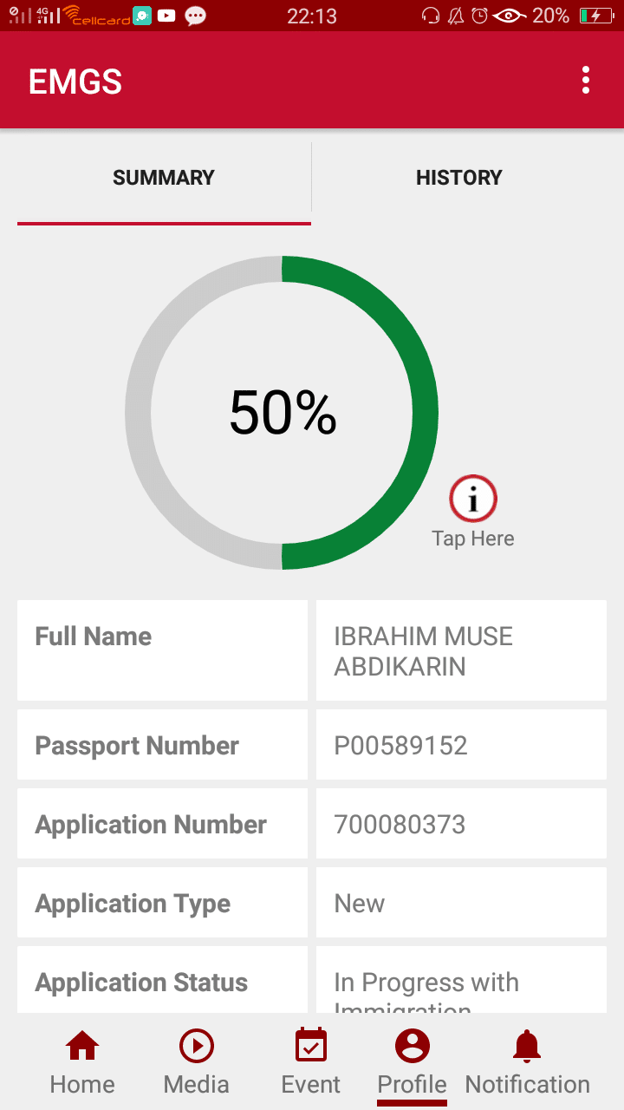
Task: Tap the full name IBRAHIM MUSE ABDIKARIN
Action: click(424, 650)
